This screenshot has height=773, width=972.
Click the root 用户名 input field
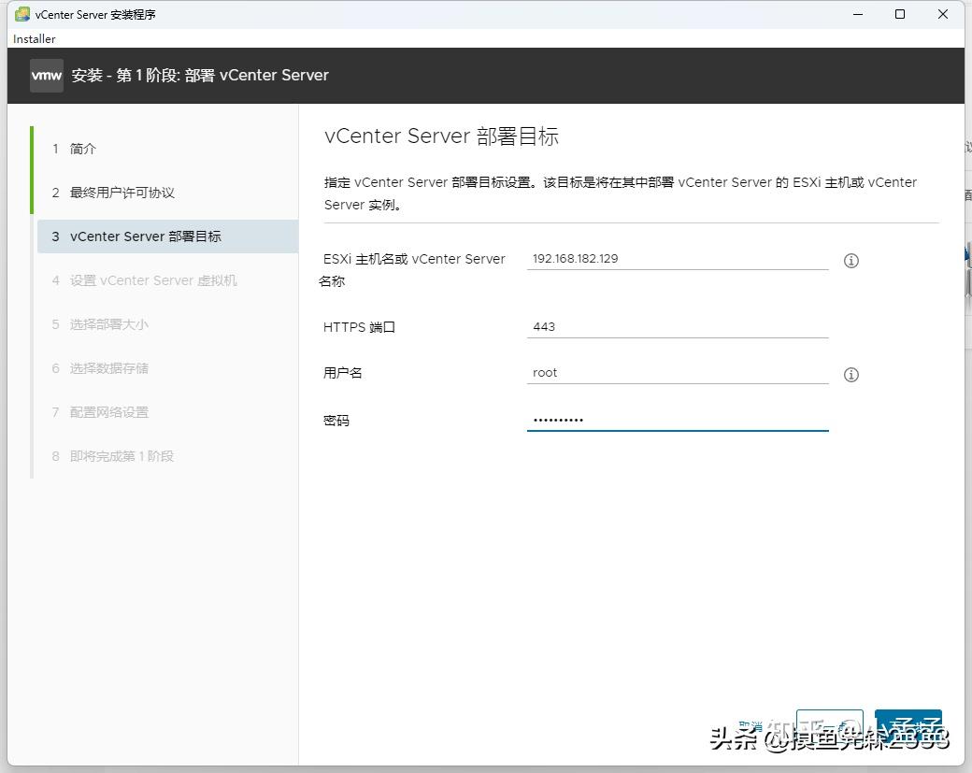(x=678, y=372)
